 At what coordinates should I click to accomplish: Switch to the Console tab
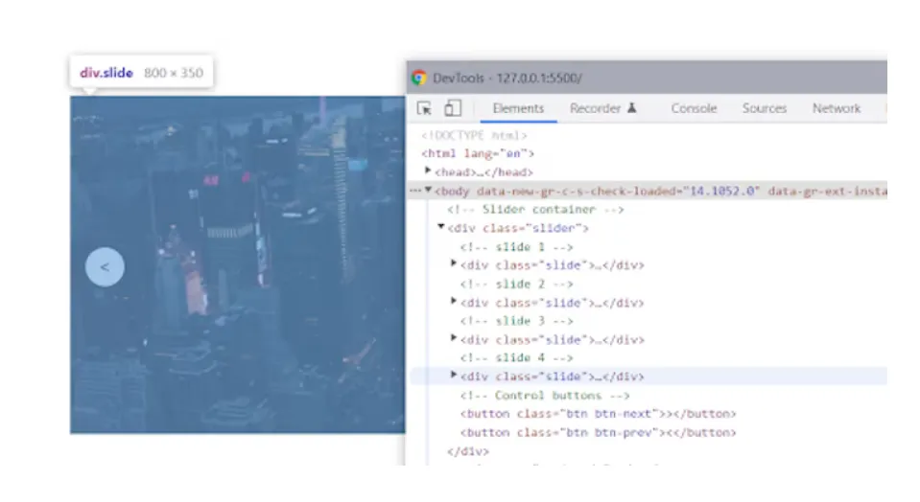tap(694, 108)
